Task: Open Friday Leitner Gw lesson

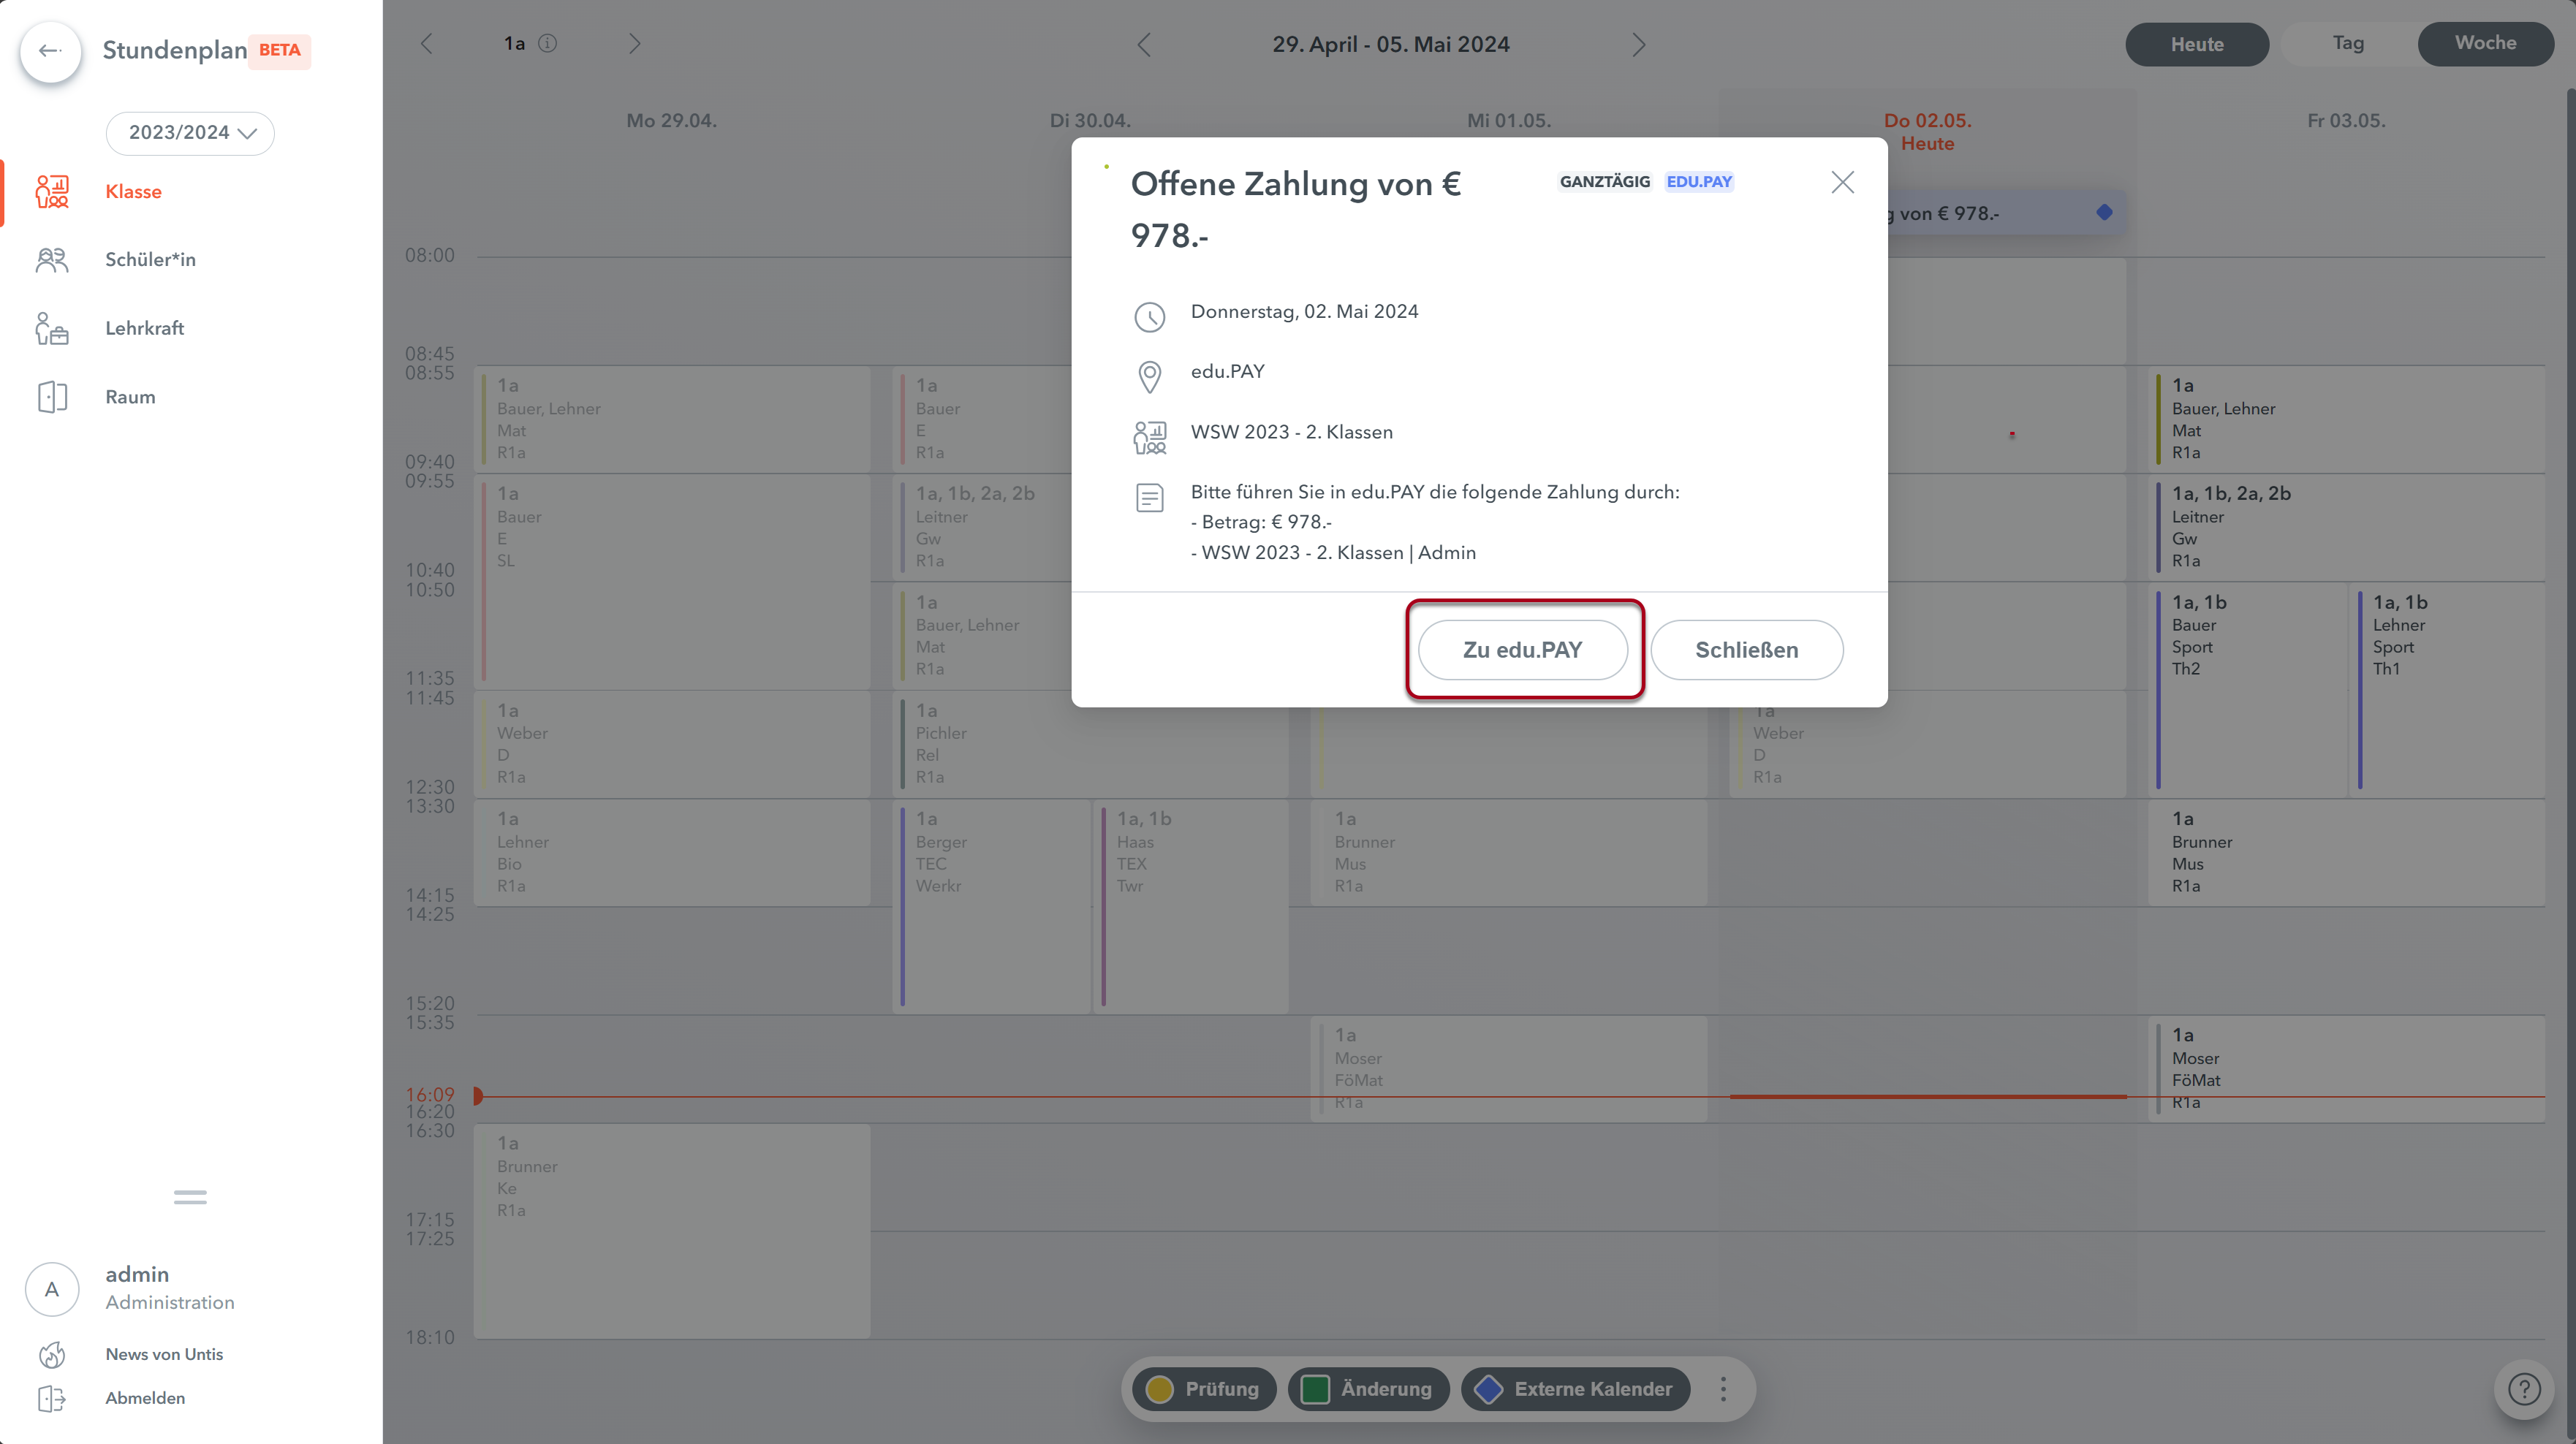Action: 2346,527
